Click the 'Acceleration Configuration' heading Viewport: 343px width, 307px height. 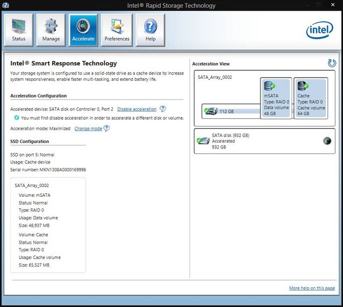(39, 96)
